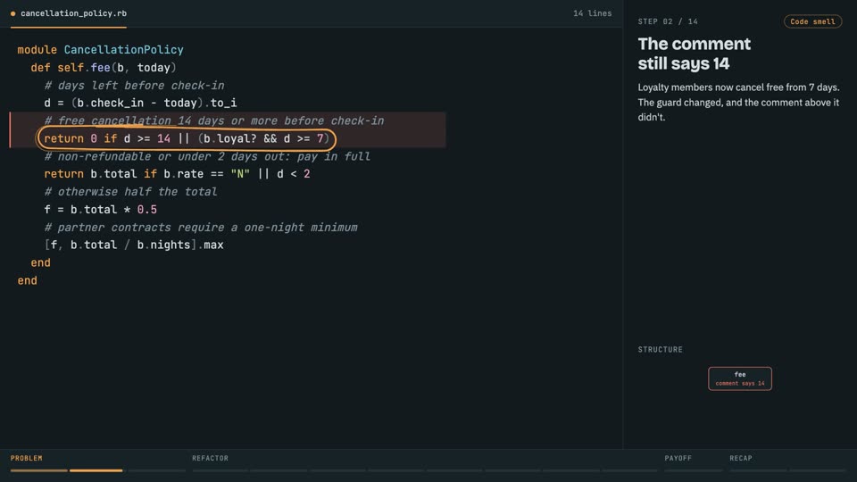Click the STRUCTURE section label
The height and width of the screenshot is (482, 857).
click(x=660, y=350)
